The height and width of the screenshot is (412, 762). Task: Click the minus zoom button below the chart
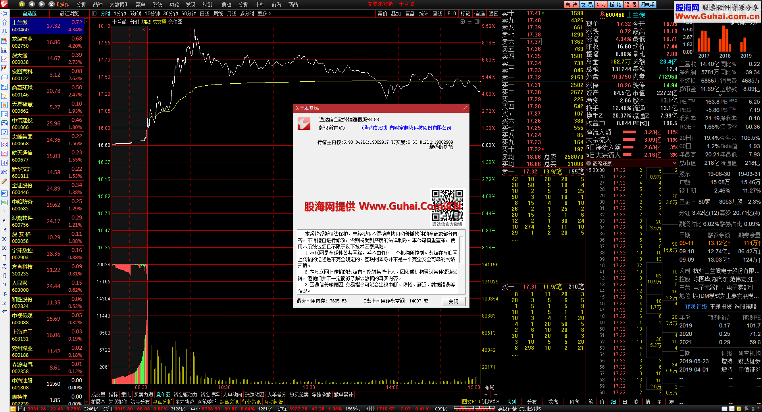[x=495, y=395]
